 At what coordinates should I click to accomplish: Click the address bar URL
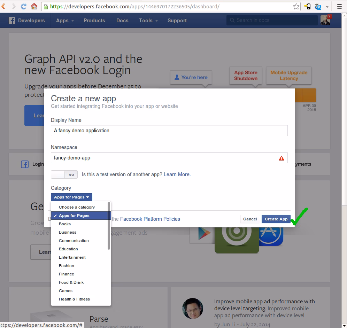click(134, 7)
